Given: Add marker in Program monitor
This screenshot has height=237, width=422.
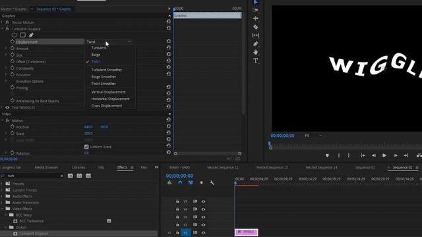Looking at the screenshot, I should tap(327, 155).
